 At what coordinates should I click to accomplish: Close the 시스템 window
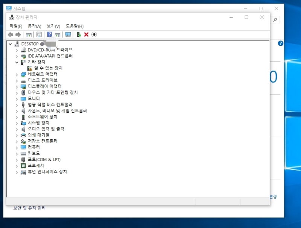[276, 8]
